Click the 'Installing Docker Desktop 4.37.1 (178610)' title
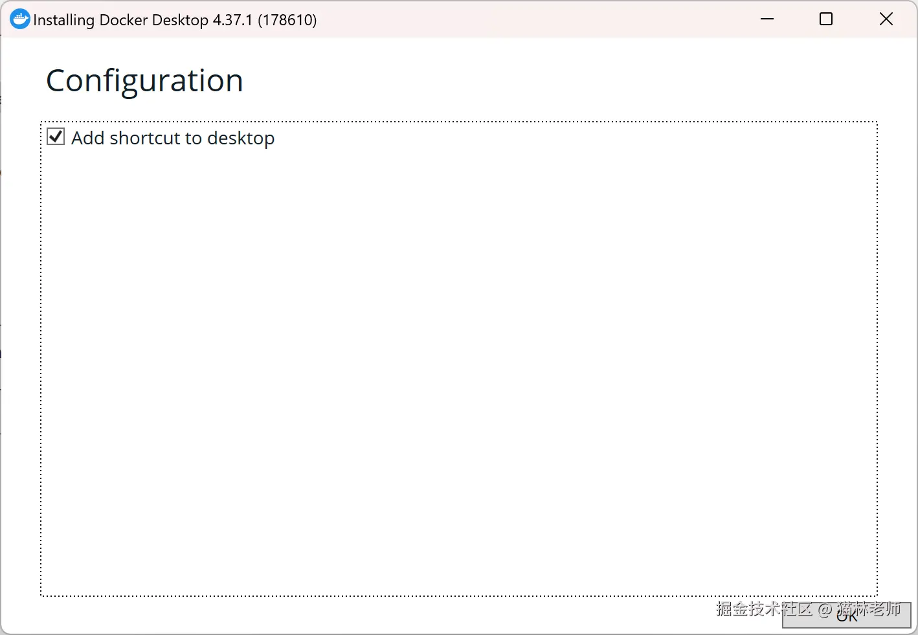Screen dimensions: 918x635 (x=175, y=20)
